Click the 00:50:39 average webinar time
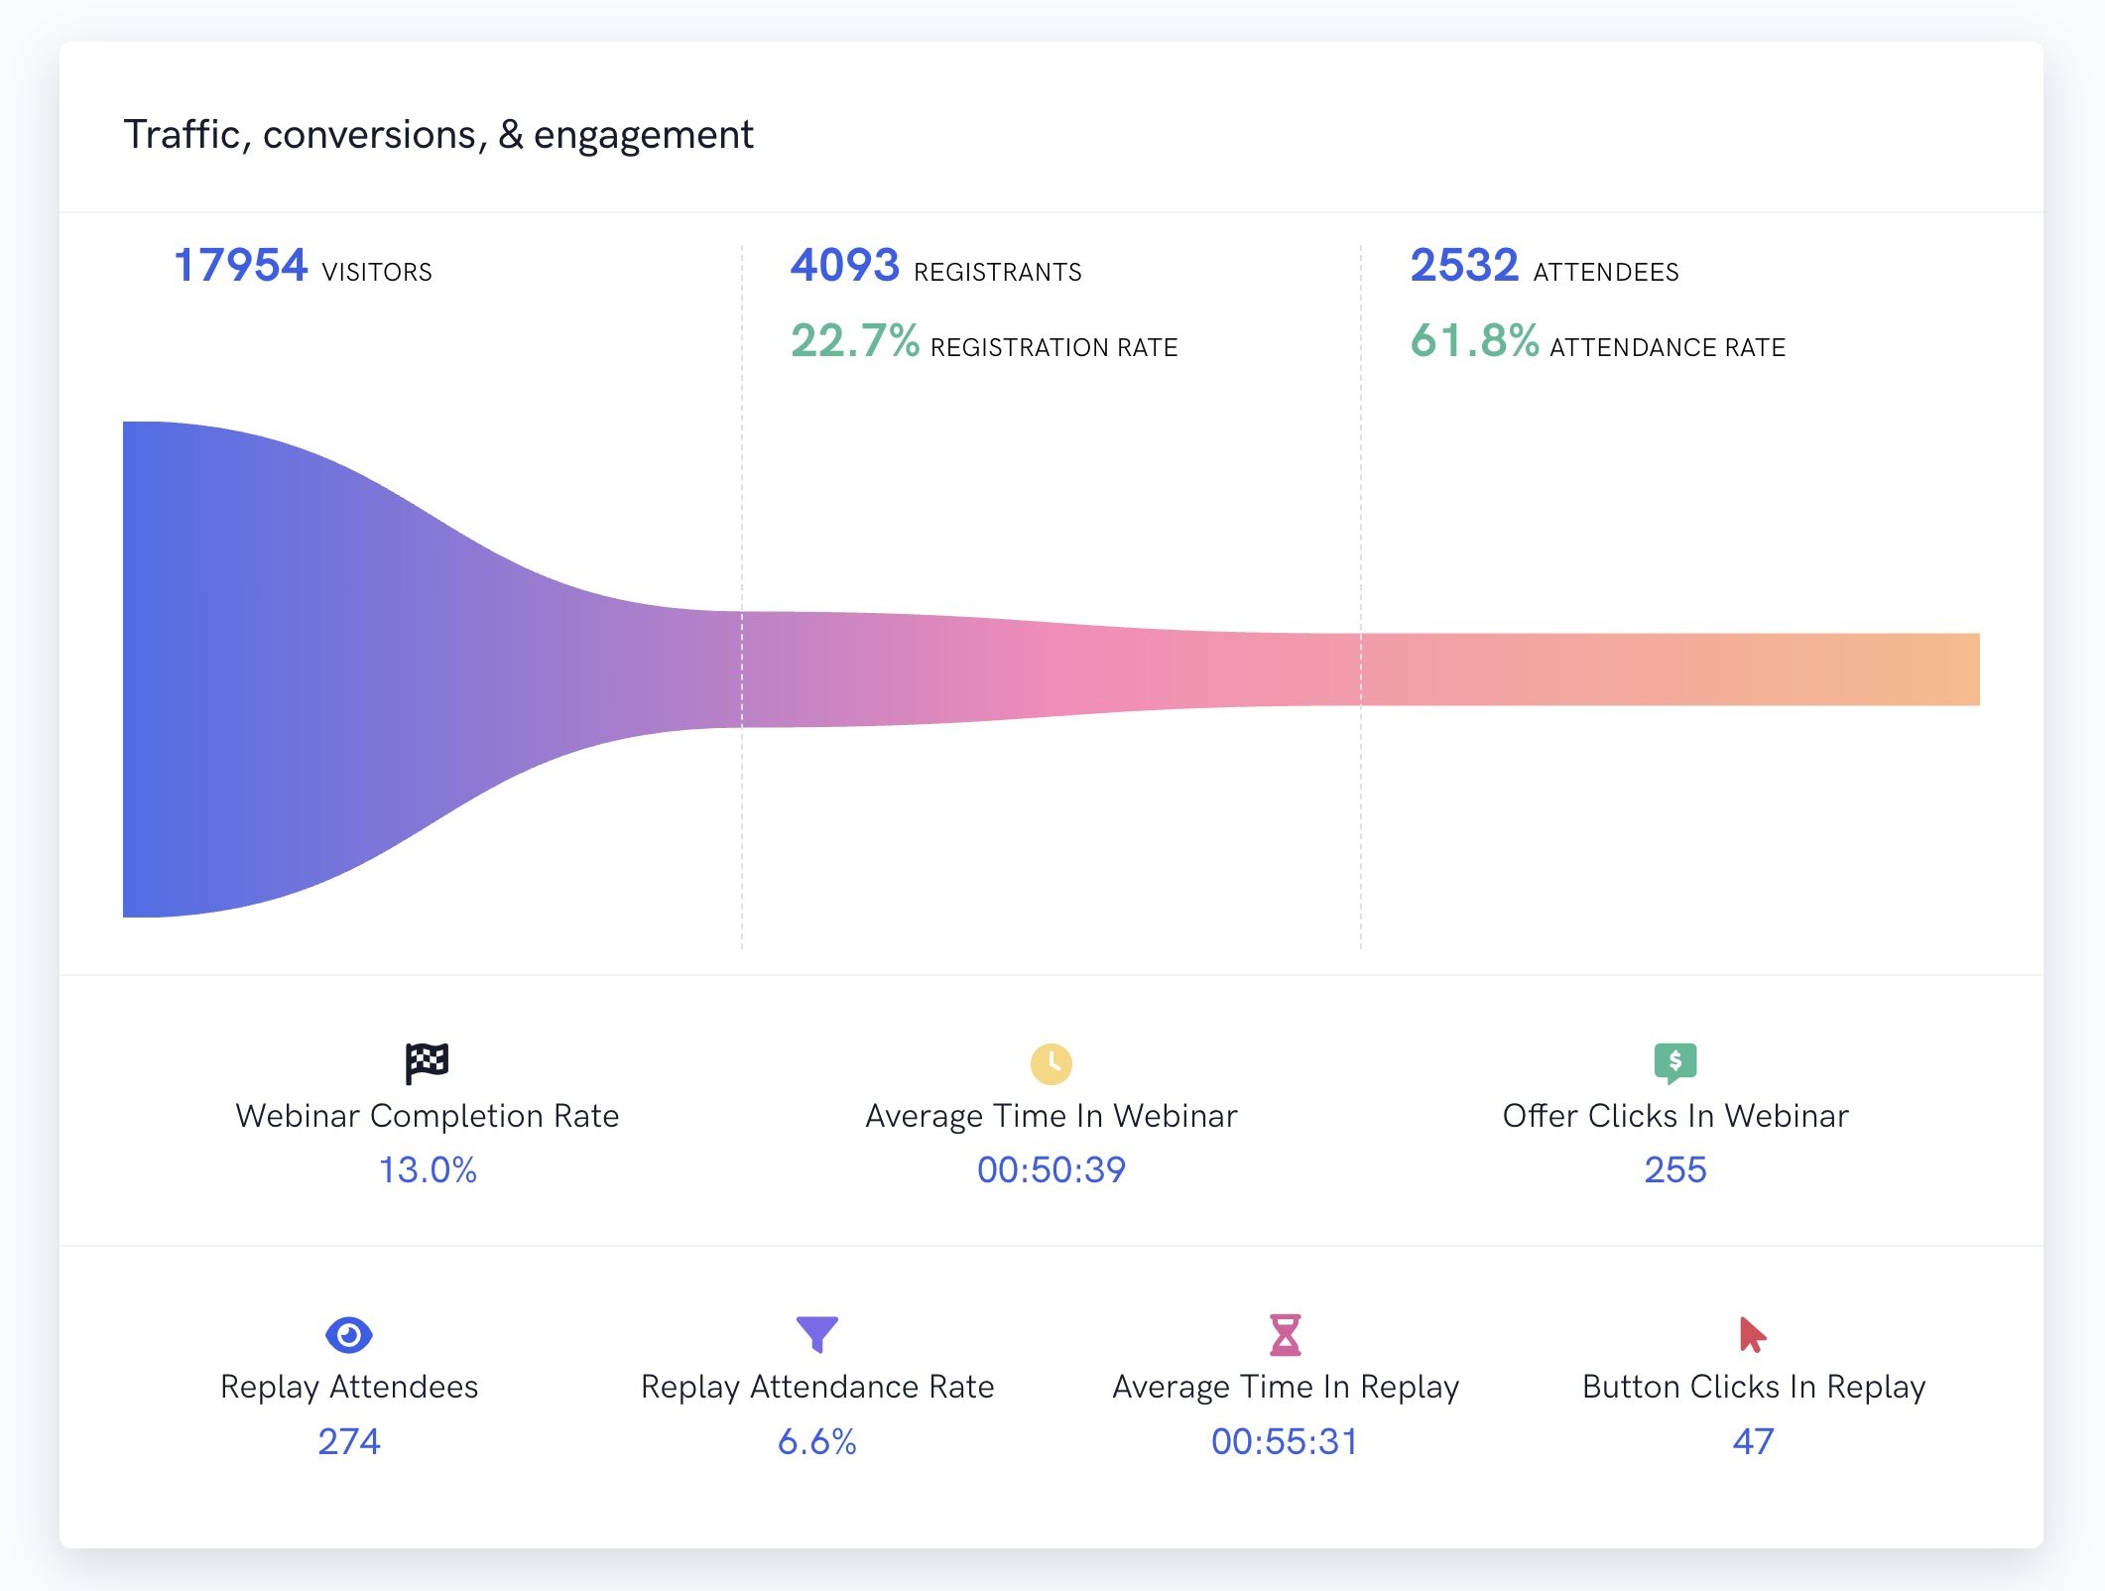The width and height of the screenshot is (2105, 1591). [x=1051, y=1170]
